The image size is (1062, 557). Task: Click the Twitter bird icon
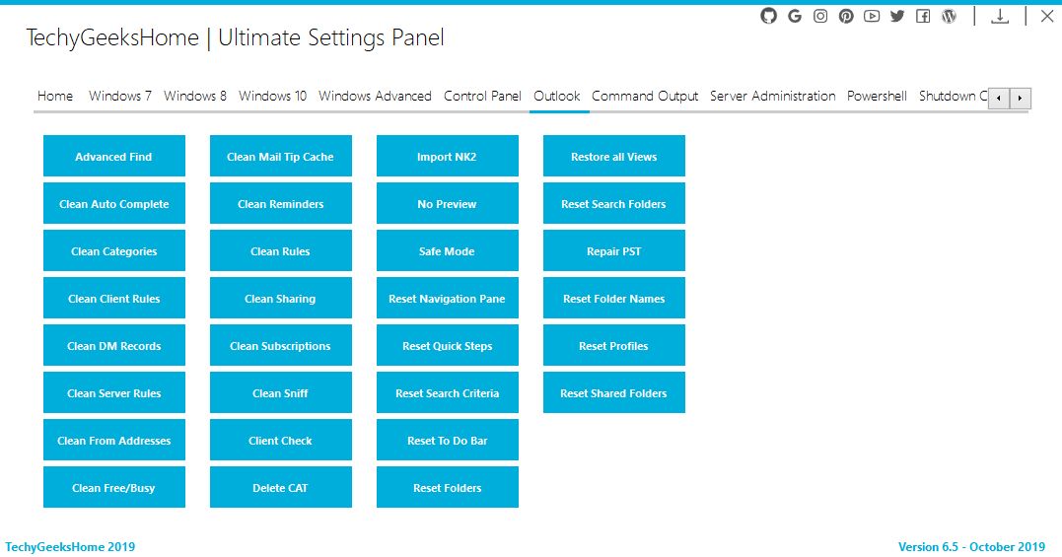coord(897,16)
